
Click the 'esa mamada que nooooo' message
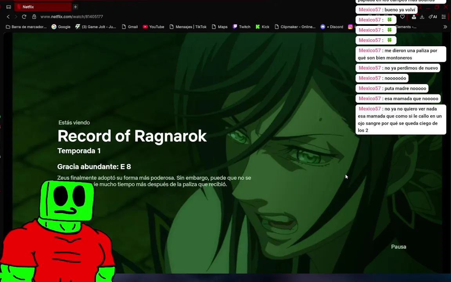[398, 98]
